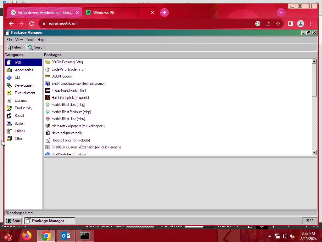Open the Utilities category

click(x=23, y=131)
